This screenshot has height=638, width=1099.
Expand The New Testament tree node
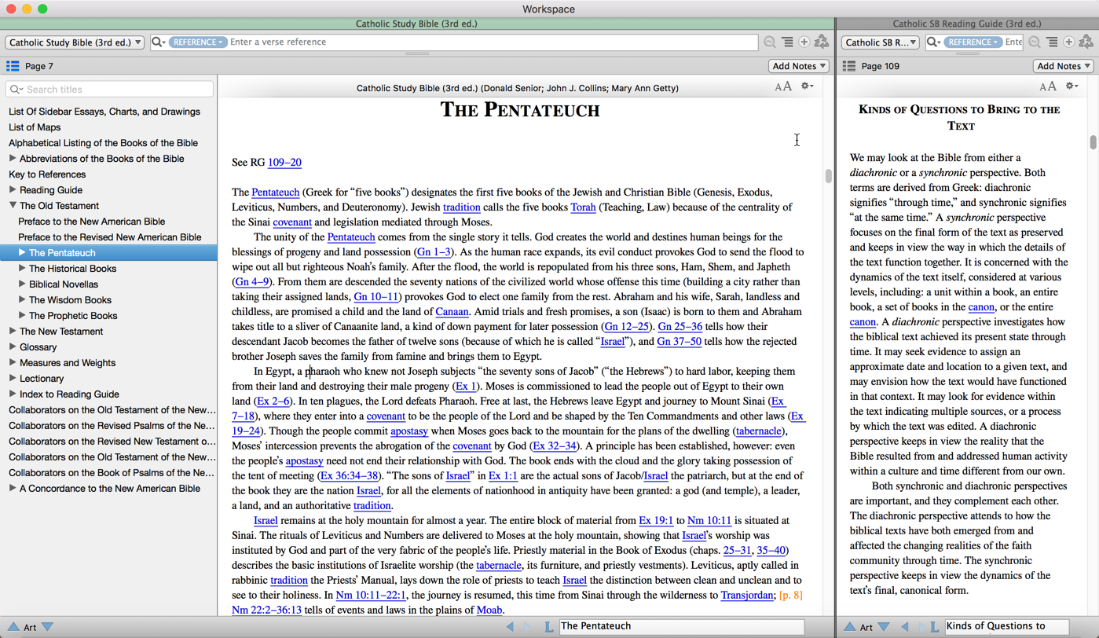(13, 331)
